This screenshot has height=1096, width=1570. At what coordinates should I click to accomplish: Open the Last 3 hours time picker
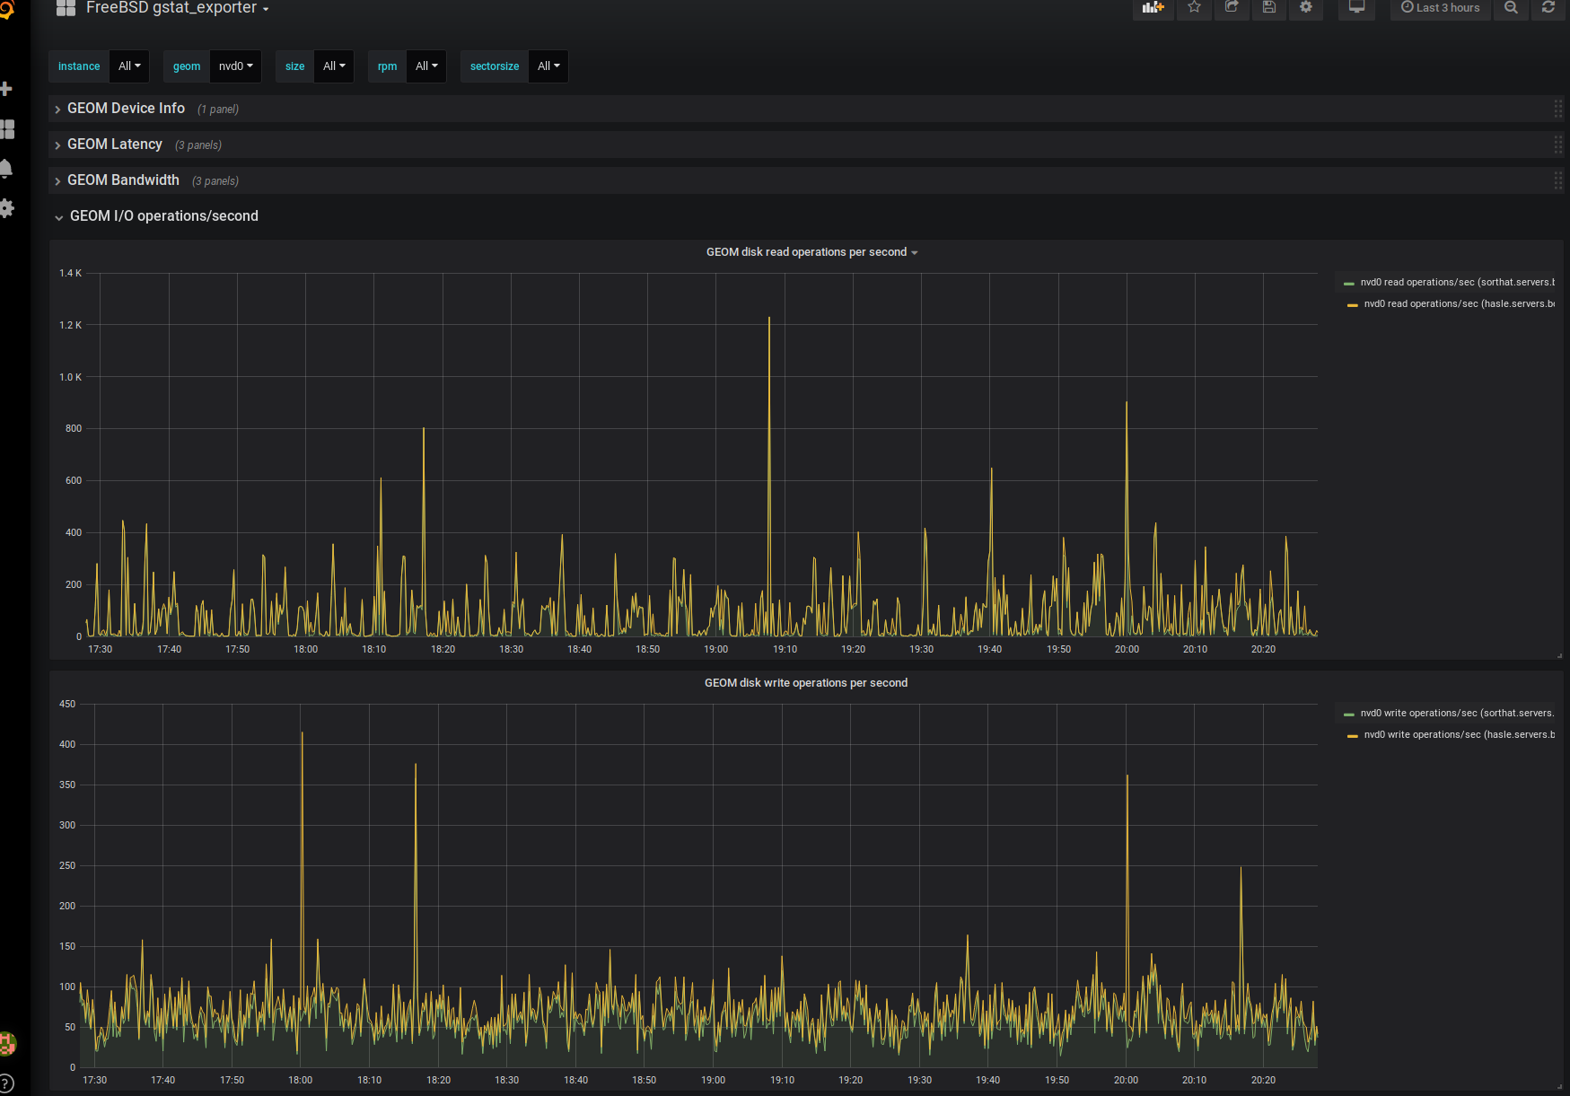(x=1440, y=8)
